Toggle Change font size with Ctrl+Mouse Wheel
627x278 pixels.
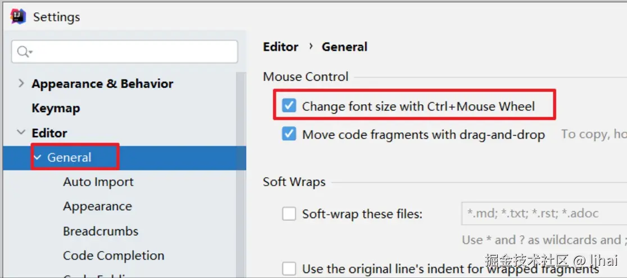[289, 106]
